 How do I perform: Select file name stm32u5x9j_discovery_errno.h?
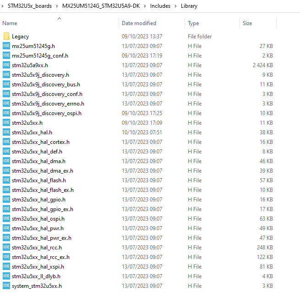[48, 104]
